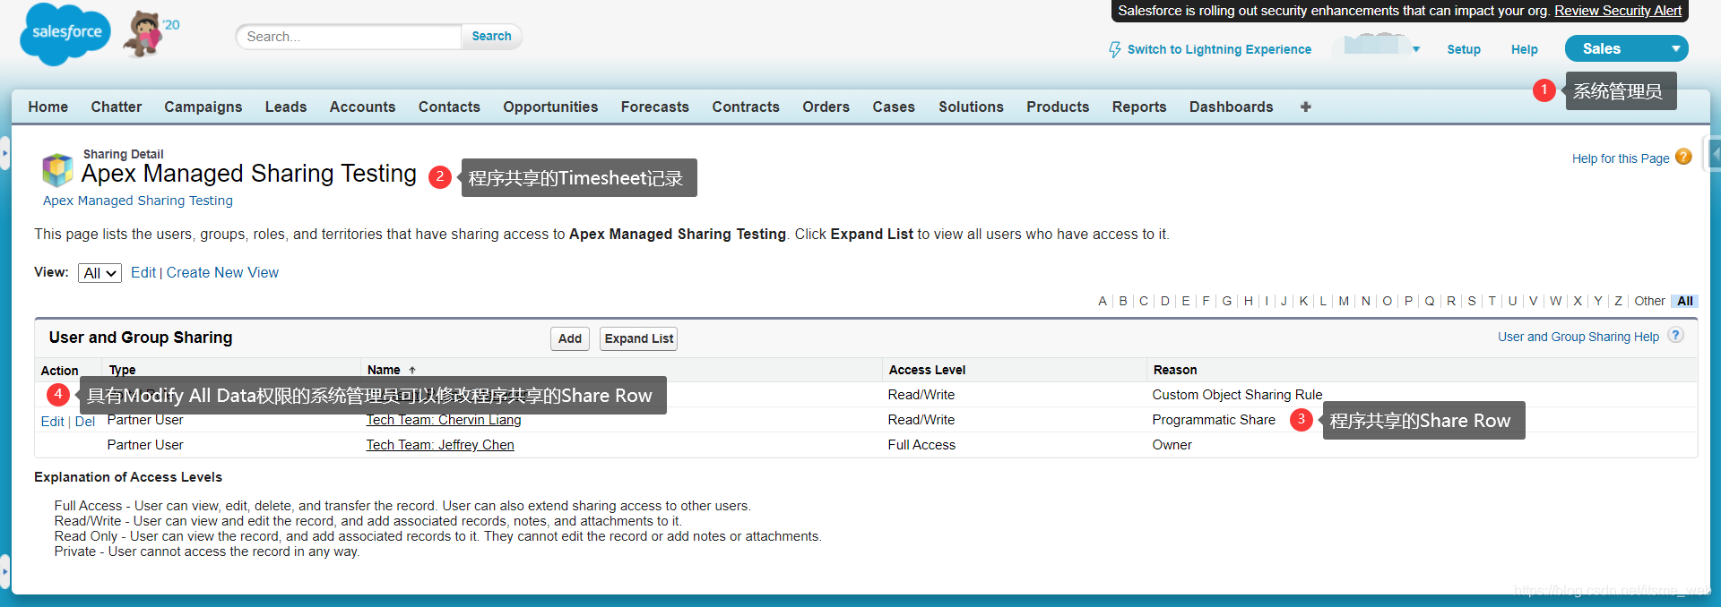Open the Dashboards tab

point(1231,107)
